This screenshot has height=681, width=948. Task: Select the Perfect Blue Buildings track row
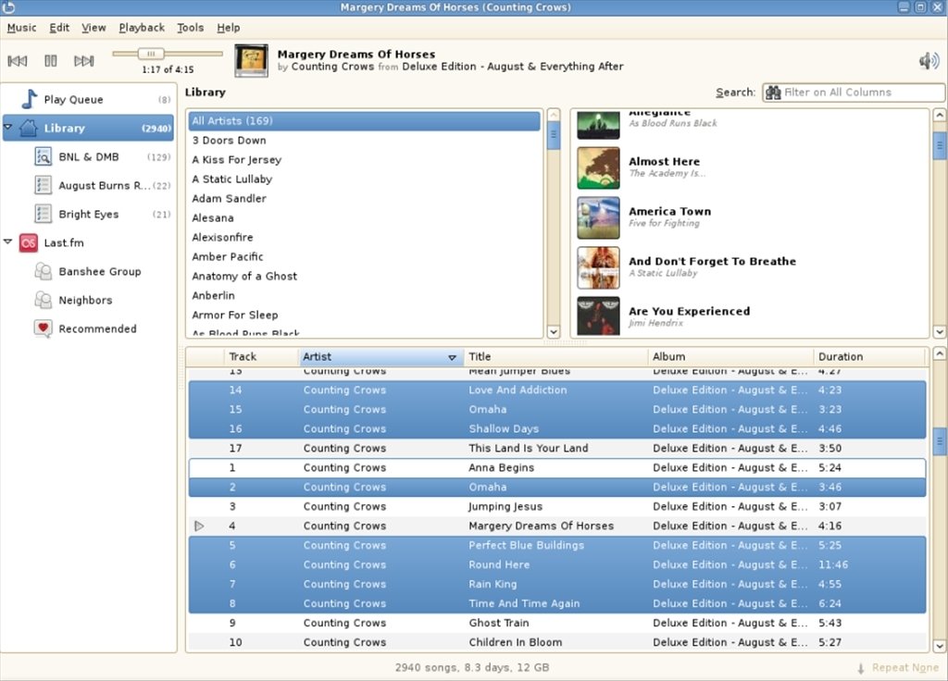coord(556,545)
